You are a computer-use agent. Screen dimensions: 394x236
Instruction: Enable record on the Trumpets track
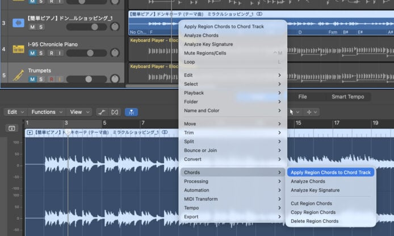point(51,80)
